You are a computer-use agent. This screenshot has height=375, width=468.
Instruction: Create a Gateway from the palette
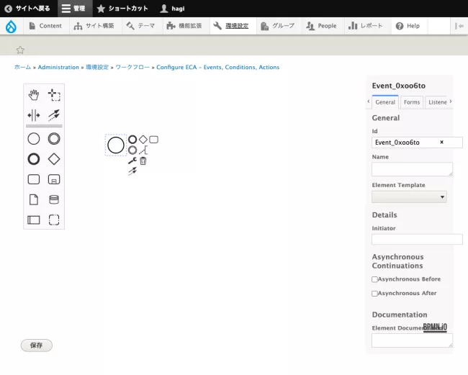click(54, 159)
